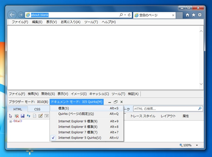212x157 pixels.
Task: Open the Home page icon
Action: pos(187,15)
